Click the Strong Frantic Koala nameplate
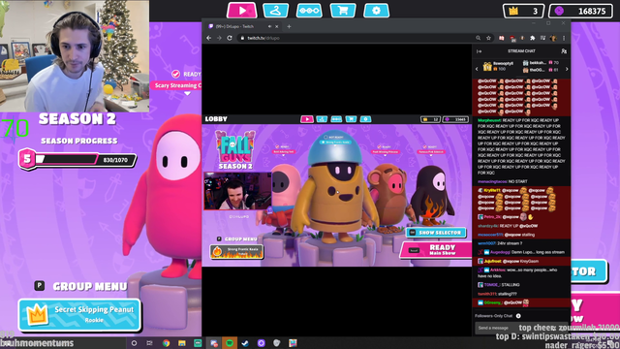Viewport: 620px width, 349px height. point(236,252)
